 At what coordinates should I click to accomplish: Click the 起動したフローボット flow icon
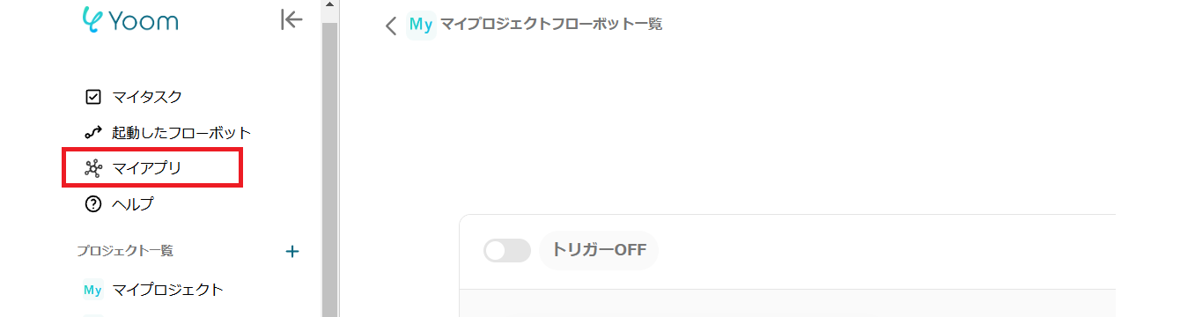coord(93,133)
